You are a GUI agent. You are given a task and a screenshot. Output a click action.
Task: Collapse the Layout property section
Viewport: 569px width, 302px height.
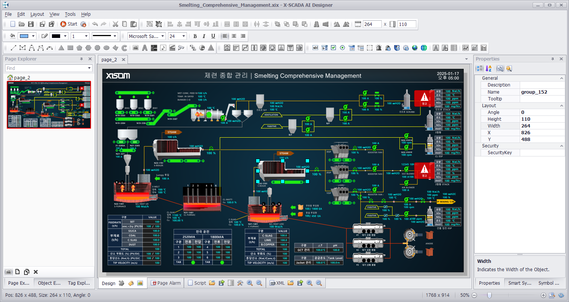click(562, 106)
